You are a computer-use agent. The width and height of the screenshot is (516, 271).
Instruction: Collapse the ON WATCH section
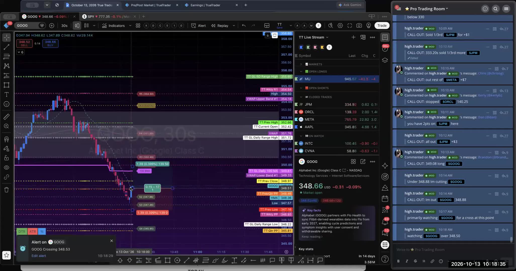(x=301, y=136)
